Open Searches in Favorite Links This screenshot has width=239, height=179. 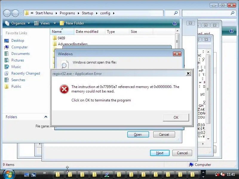pyautogui.click(x=18, y=80)
